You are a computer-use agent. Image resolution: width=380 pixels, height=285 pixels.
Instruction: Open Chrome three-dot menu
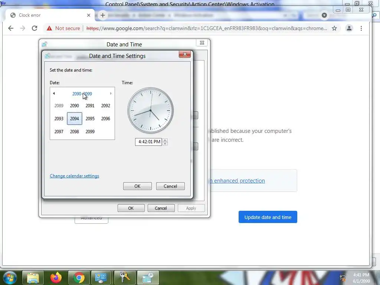[361, 28]
